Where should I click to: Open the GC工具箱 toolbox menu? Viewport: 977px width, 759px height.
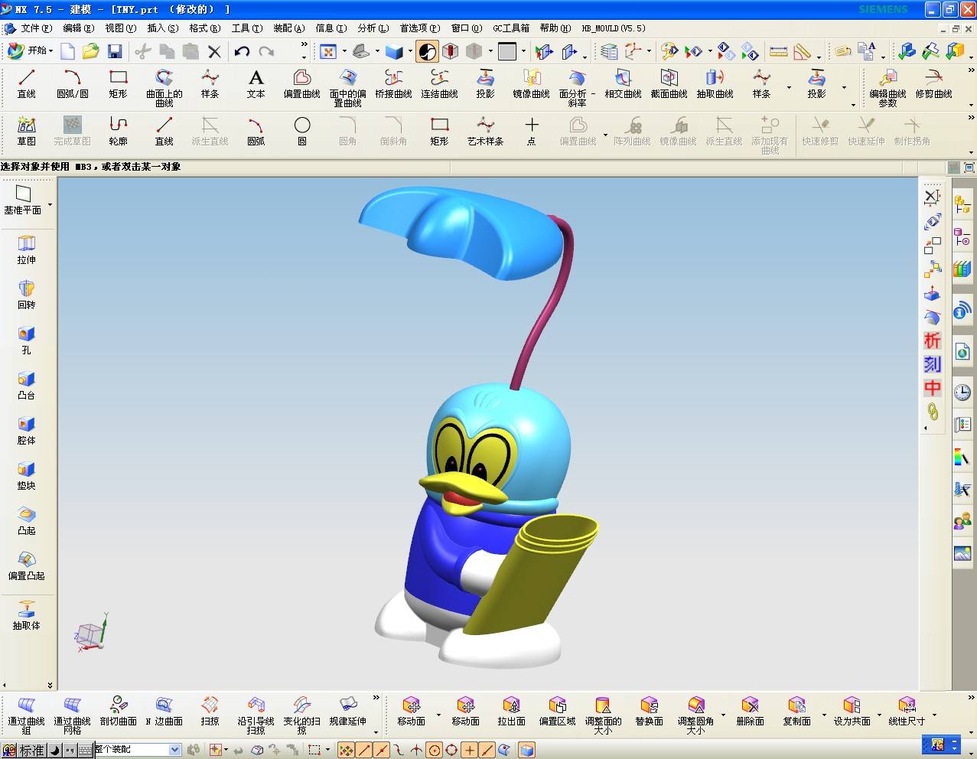[511, 28]
